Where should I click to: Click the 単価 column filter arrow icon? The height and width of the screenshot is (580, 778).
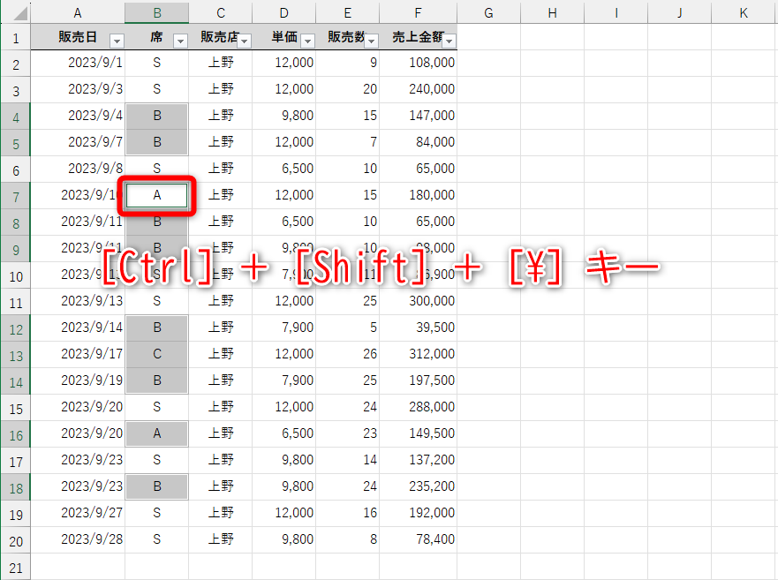pyautogui.click(x=307, y=41)
